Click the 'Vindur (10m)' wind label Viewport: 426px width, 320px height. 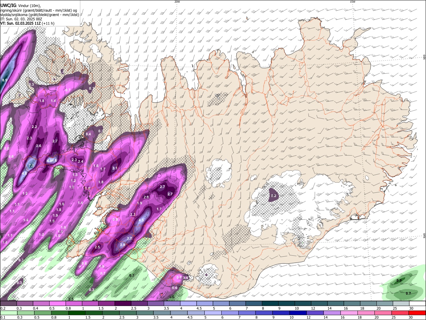click(29, 6)
